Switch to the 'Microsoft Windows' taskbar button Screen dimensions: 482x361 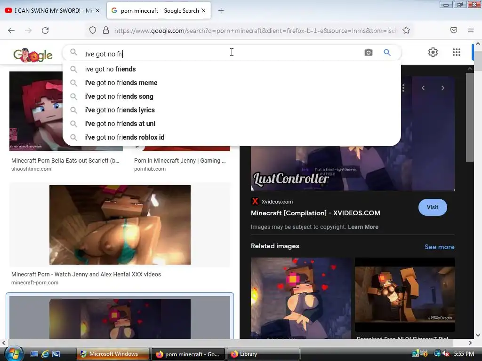113,354
